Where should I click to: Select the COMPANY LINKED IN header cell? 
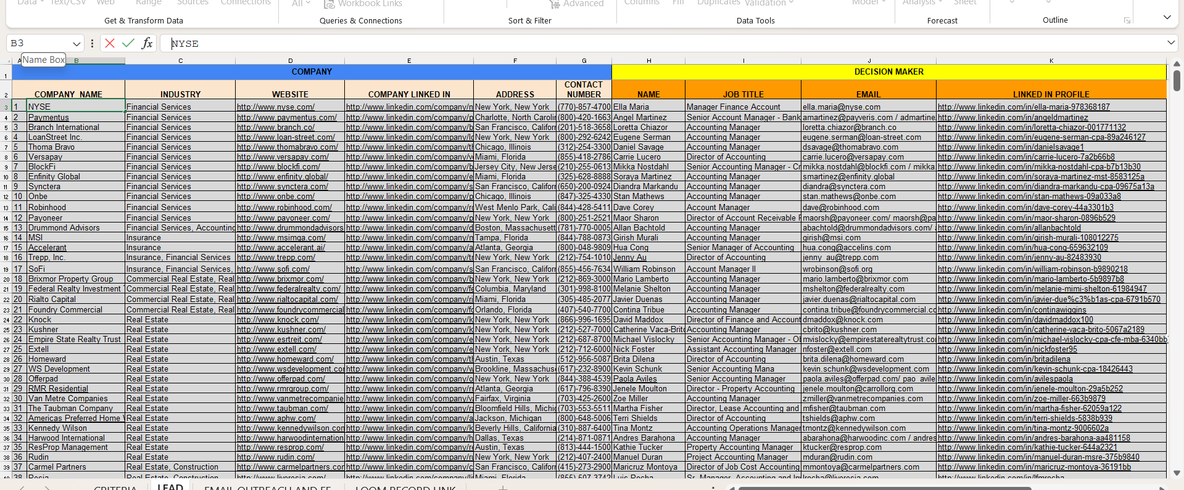[x=409, y=89]
